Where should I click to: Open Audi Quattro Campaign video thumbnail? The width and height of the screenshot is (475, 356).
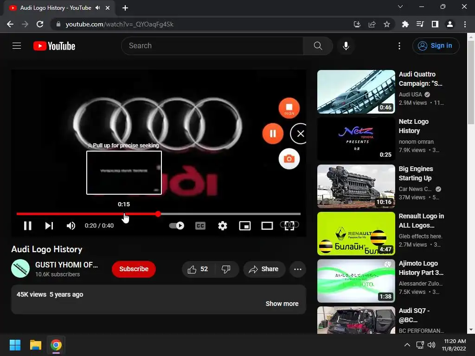coord(356,92)
